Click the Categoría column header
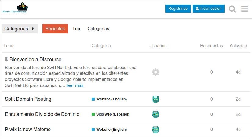252x139 pixels. pos(101,46)
